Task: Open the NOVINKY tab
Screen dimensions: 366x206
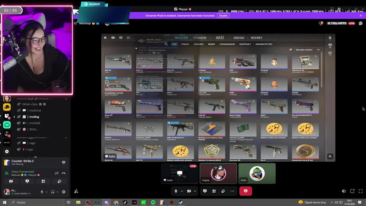Action: point(256,38)
